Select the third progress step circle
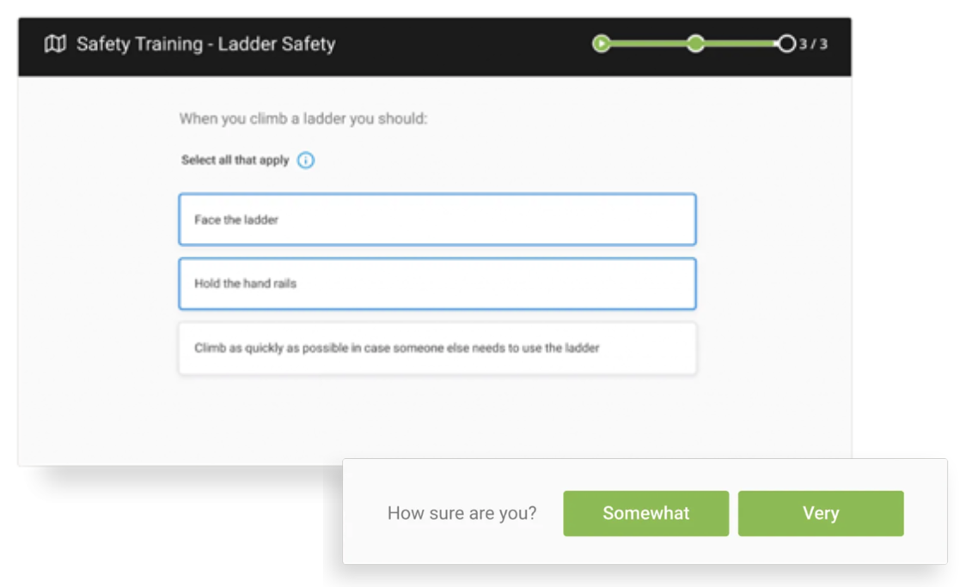Image resolution: width=966 pixels, height=587 pixels. 786,44
